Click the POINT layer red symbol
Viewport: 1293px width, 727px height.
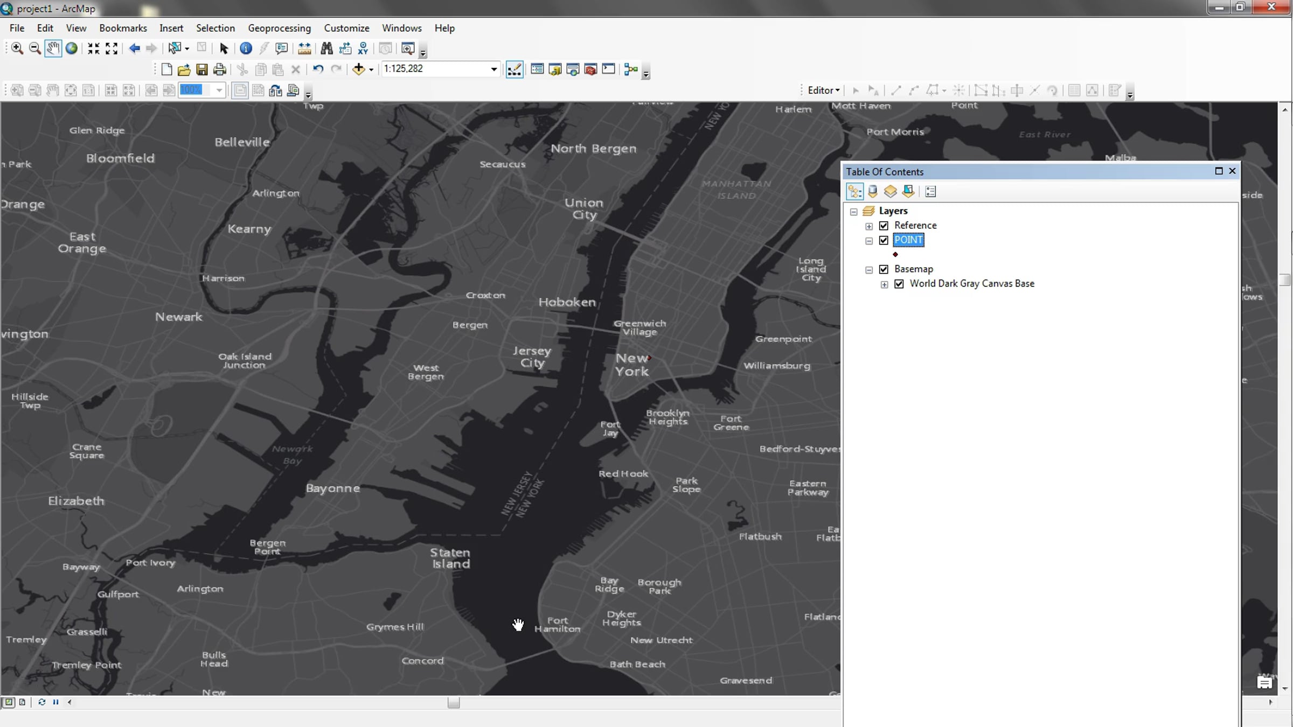(895, 255)
